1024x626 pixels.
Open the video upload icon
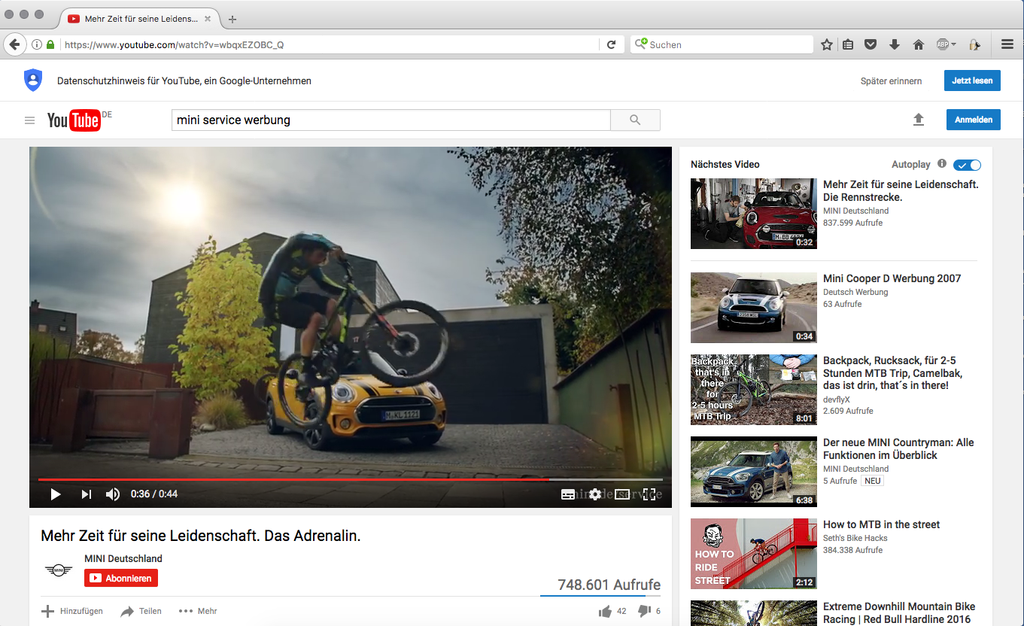click(918, 120)
